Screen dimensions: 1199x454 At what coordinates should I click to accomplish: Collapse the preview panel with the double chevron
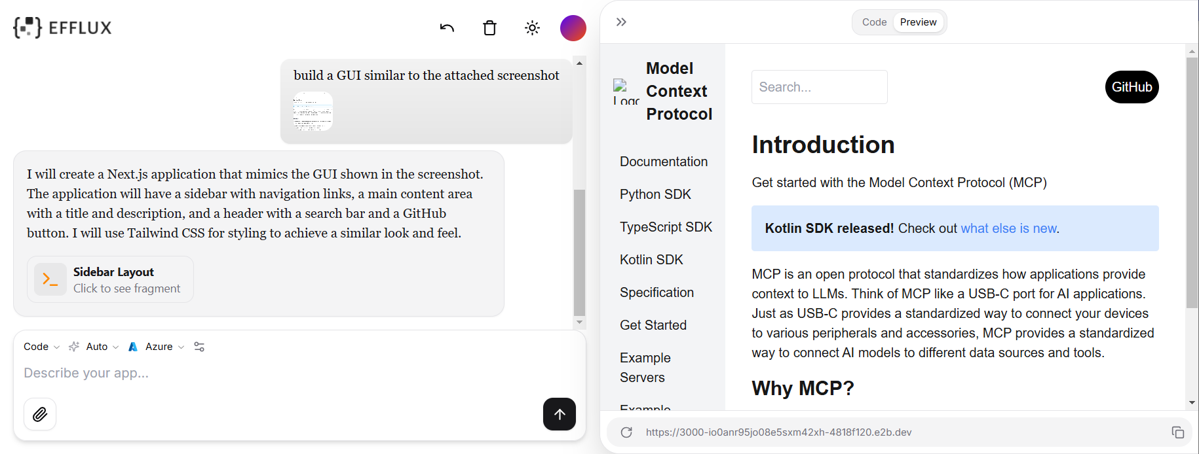[x=621, y=22]
